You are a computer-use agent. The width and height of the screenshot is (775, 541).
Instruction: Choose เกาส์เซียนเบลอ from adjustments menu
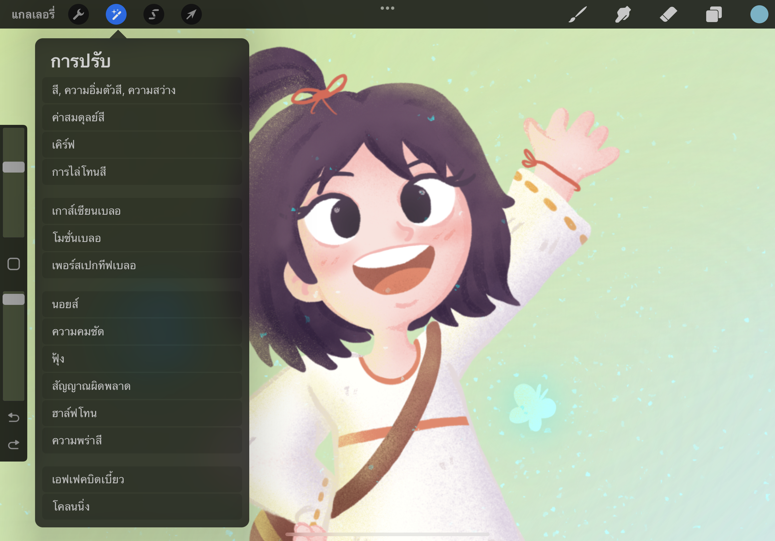click(x=142, y=211)
